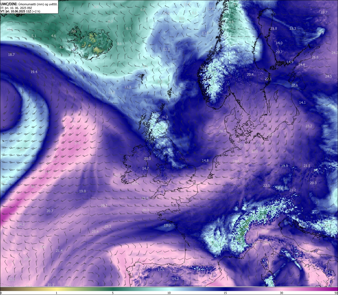Viewport: 338px width, 295px height.
Task: Select the 14.1 value over Latvia
Action: pos(302,102)
